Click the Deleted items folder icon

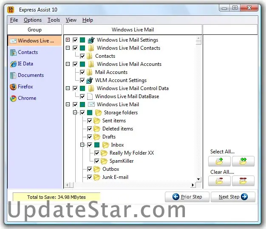tap(97, 129)
